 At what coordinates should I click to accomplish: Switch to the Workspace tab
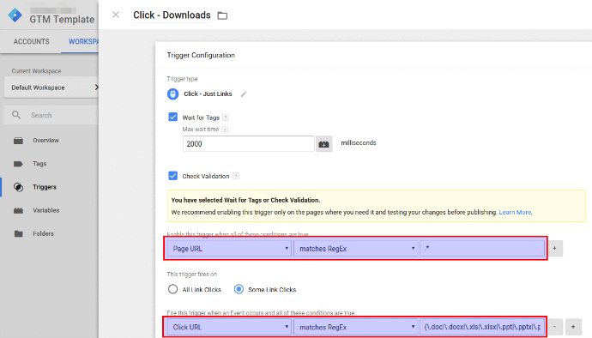(x=83, y=41)
